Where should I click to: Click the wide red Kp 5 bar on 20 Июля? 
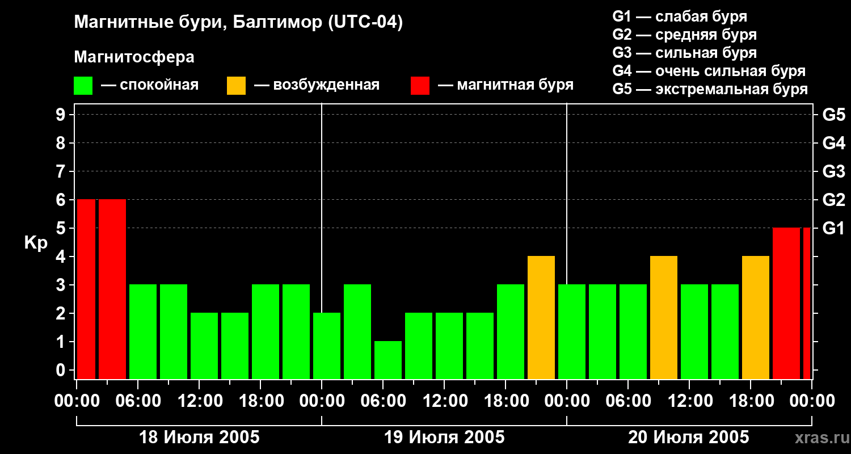pyautogui.click(x=786, y=304)
